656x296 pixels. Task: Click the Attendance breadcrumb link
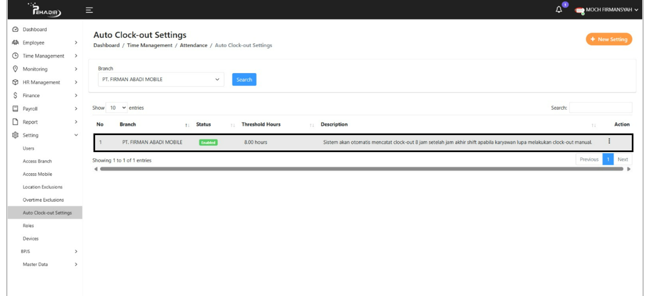pyautogui.click(x=194, y=46)
